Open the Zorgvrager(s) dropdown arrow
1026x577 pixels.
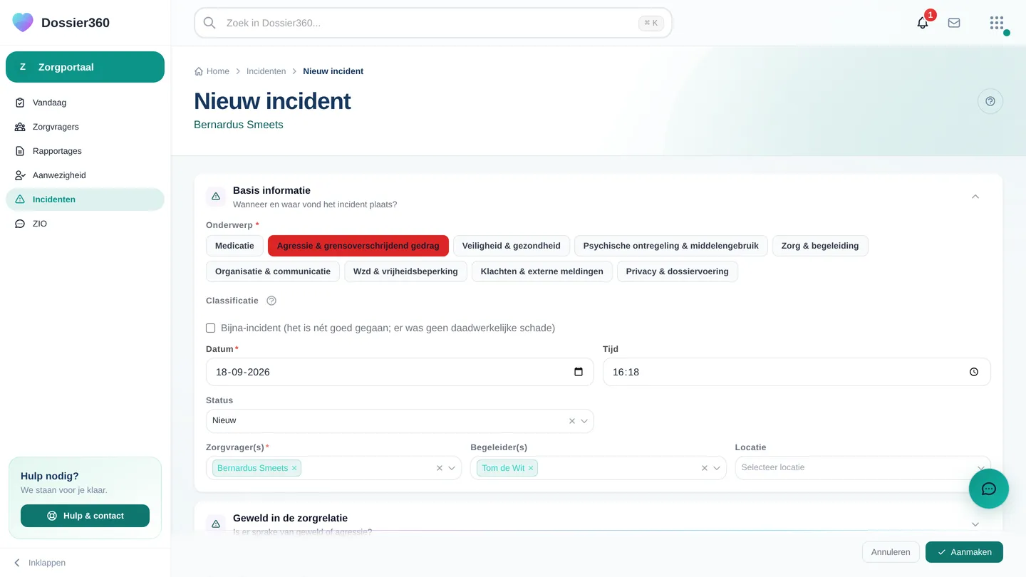coord(452,468)
